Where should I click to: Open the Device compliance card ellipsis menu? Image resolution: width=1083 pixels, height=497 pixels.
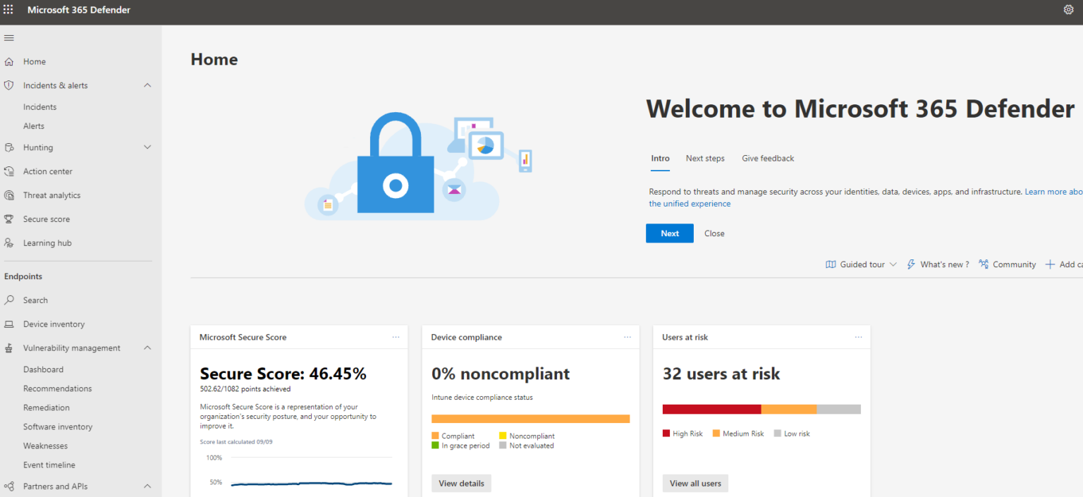coord(628,337)
